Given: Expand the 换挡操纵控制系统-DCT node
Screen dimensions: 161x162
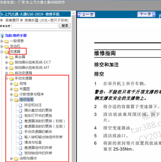Looking at the screenshot, I should 6,63.
